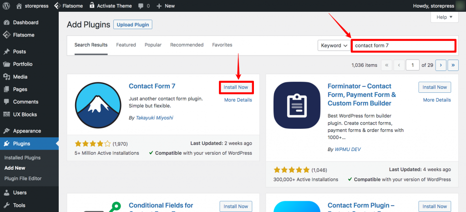
Task: Go to the first results page
Action: coord(386,65)
